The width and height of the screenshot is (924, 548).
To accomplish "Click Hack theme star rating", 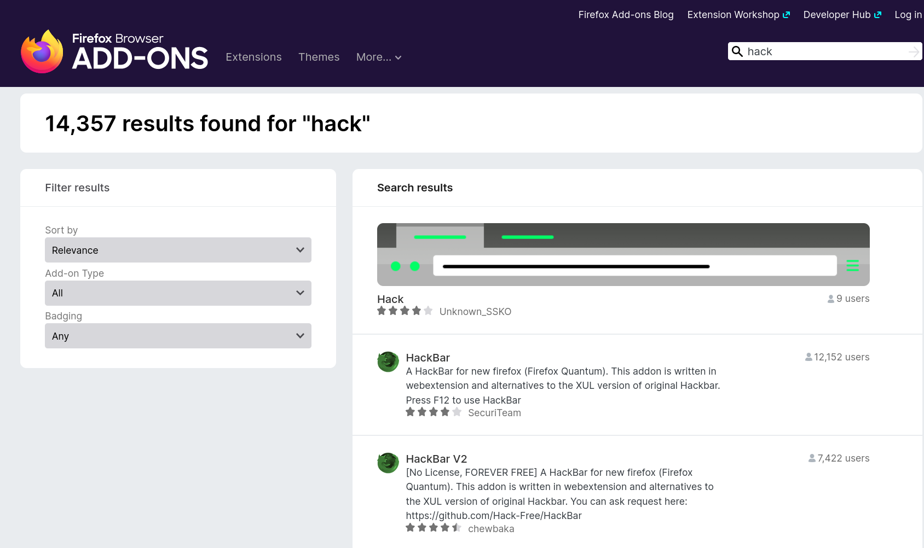I will [405, 311].
